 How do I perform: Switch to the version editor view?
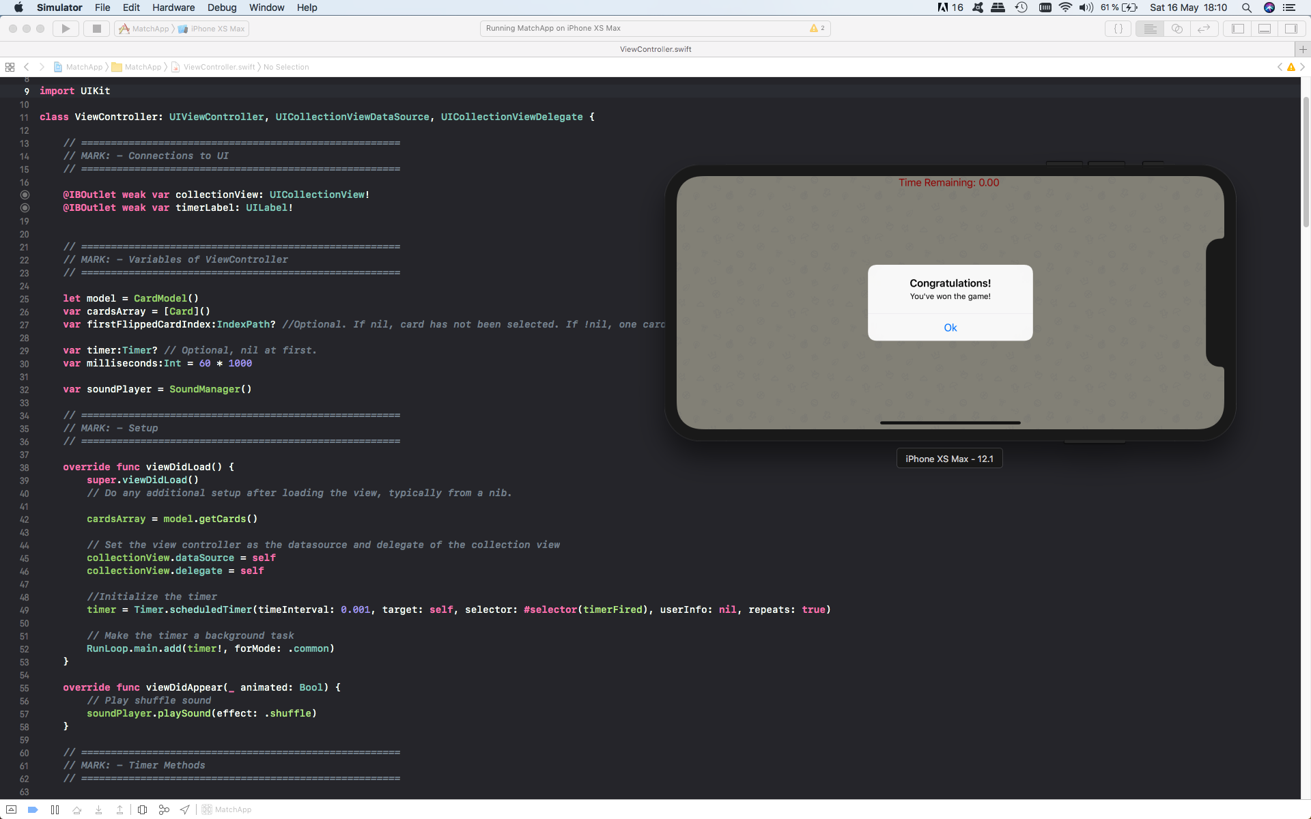point(1203,29)
